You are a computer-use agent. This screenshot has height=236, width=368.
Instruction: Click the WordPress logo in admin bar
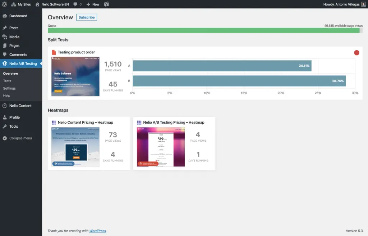4,4
